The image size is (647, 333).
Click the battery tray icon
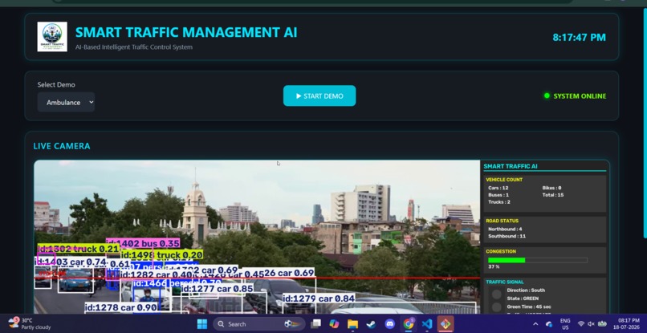[x=602, y=324]
